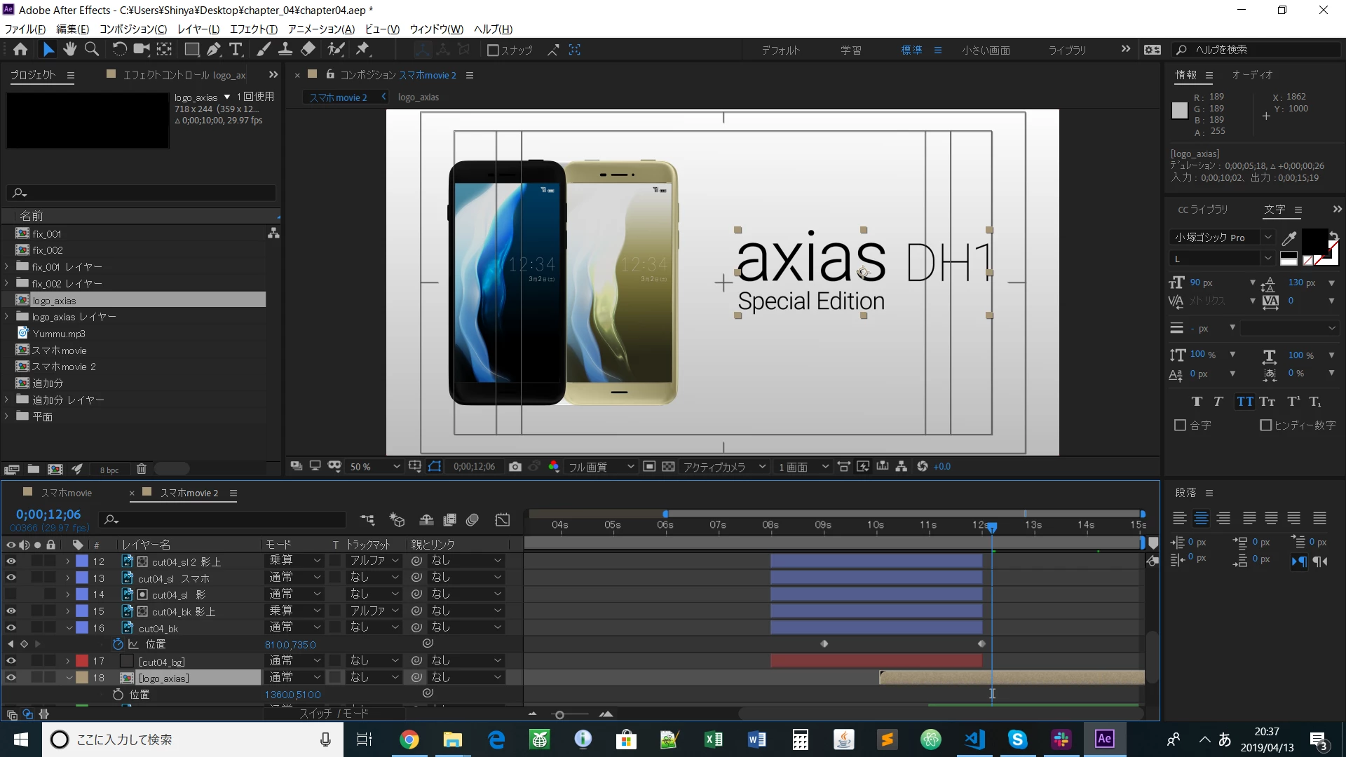Switch to the 学習 workspace

(x=850, y=50)
